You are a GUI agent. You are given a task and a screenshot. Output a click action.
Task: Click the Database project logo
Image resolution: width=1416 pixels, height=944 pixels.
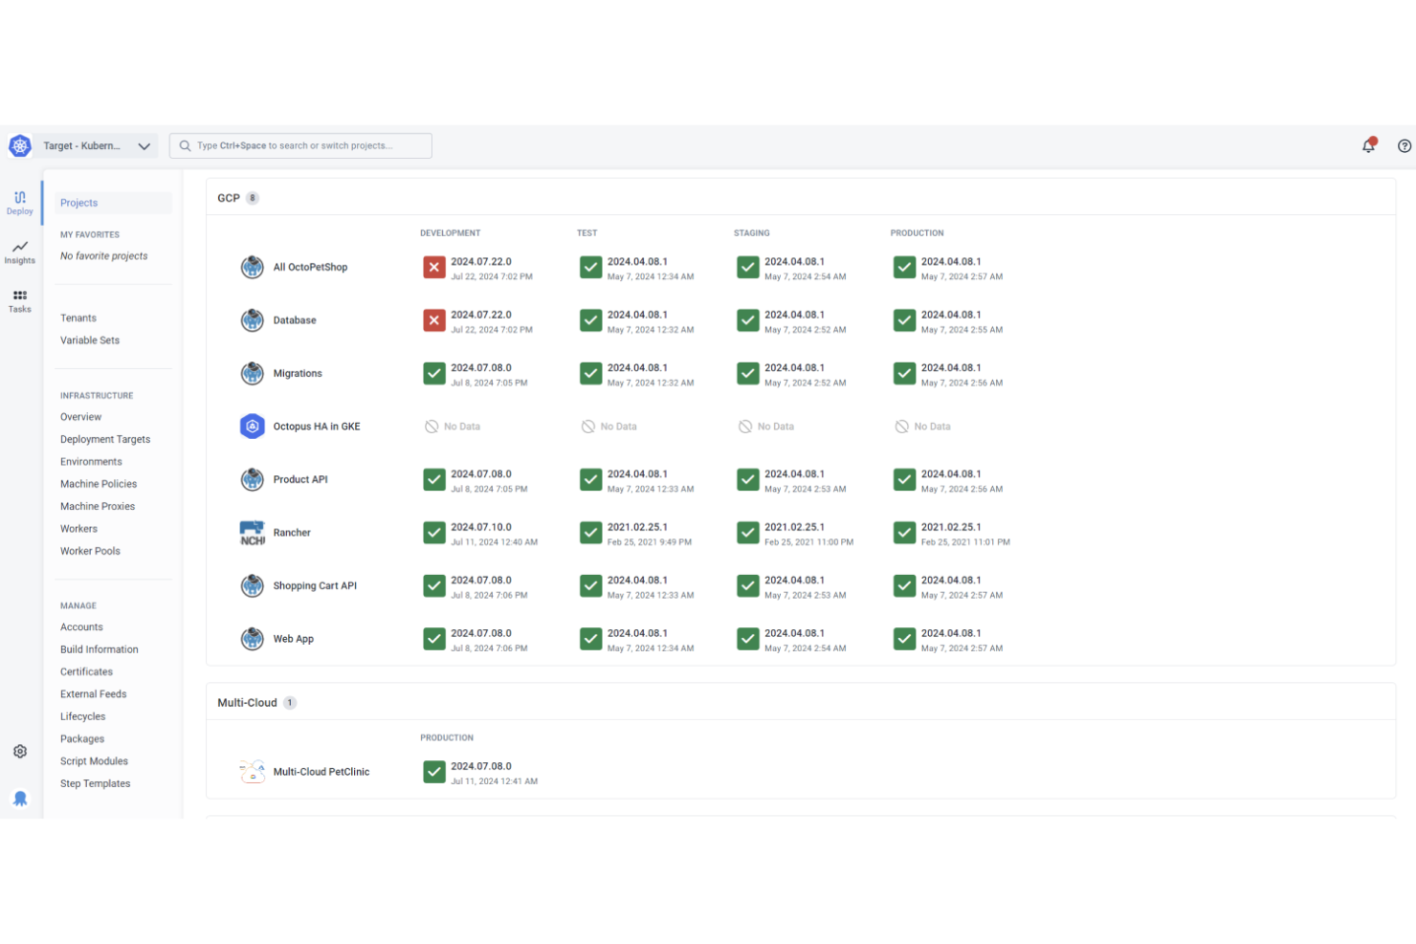point(252,320)
